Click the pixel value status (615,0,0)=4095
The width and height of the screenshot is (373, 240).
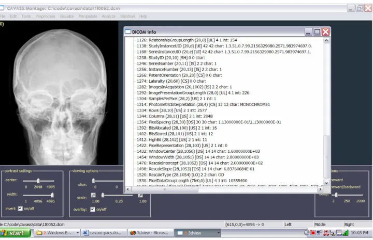pyautogui.click(x=254, y=225)
